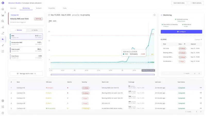Select the Bands toggle tab
This screenshot has width=206, height=116.
(x=35, y=30)
